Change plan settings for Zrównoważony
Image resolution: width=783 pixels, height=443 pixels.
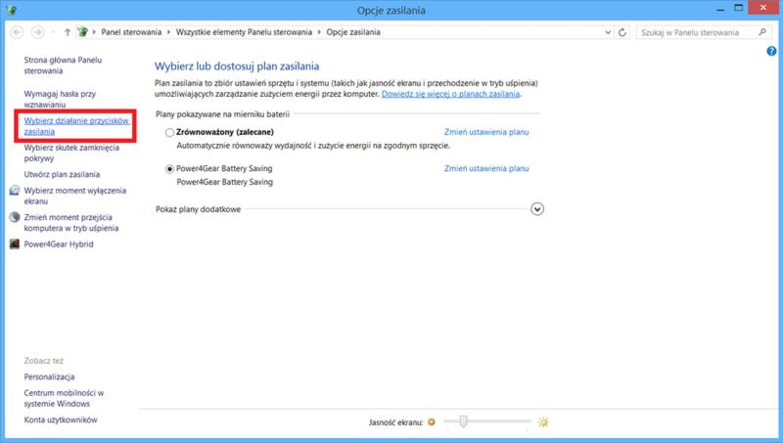(x=486, y=132)
